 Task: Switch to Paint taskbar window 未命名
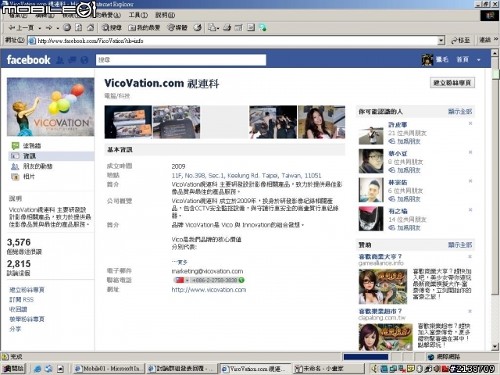point(328,369)
